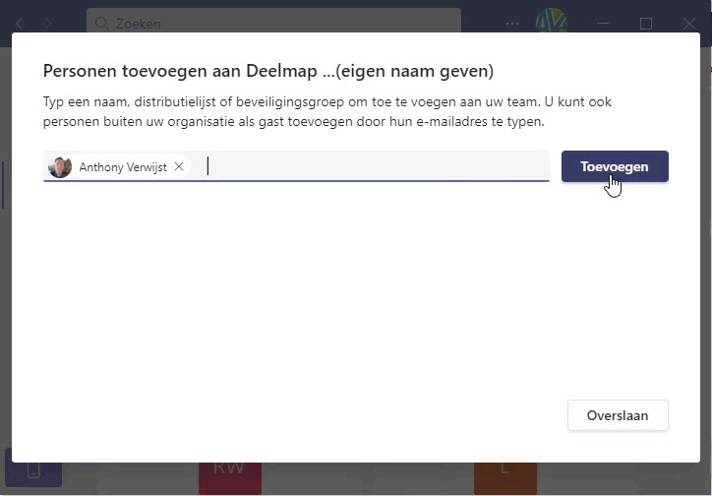This screenshot has height=496, width=712.
Task: Click the dialog title Personen toevoegen
Action: pos(268,71)
